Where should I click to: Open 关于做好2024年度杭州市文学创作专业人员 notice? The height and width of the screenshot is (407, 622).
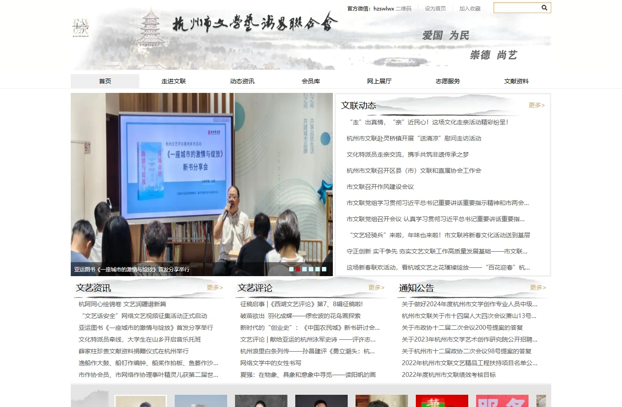click(x=470, y=304)
